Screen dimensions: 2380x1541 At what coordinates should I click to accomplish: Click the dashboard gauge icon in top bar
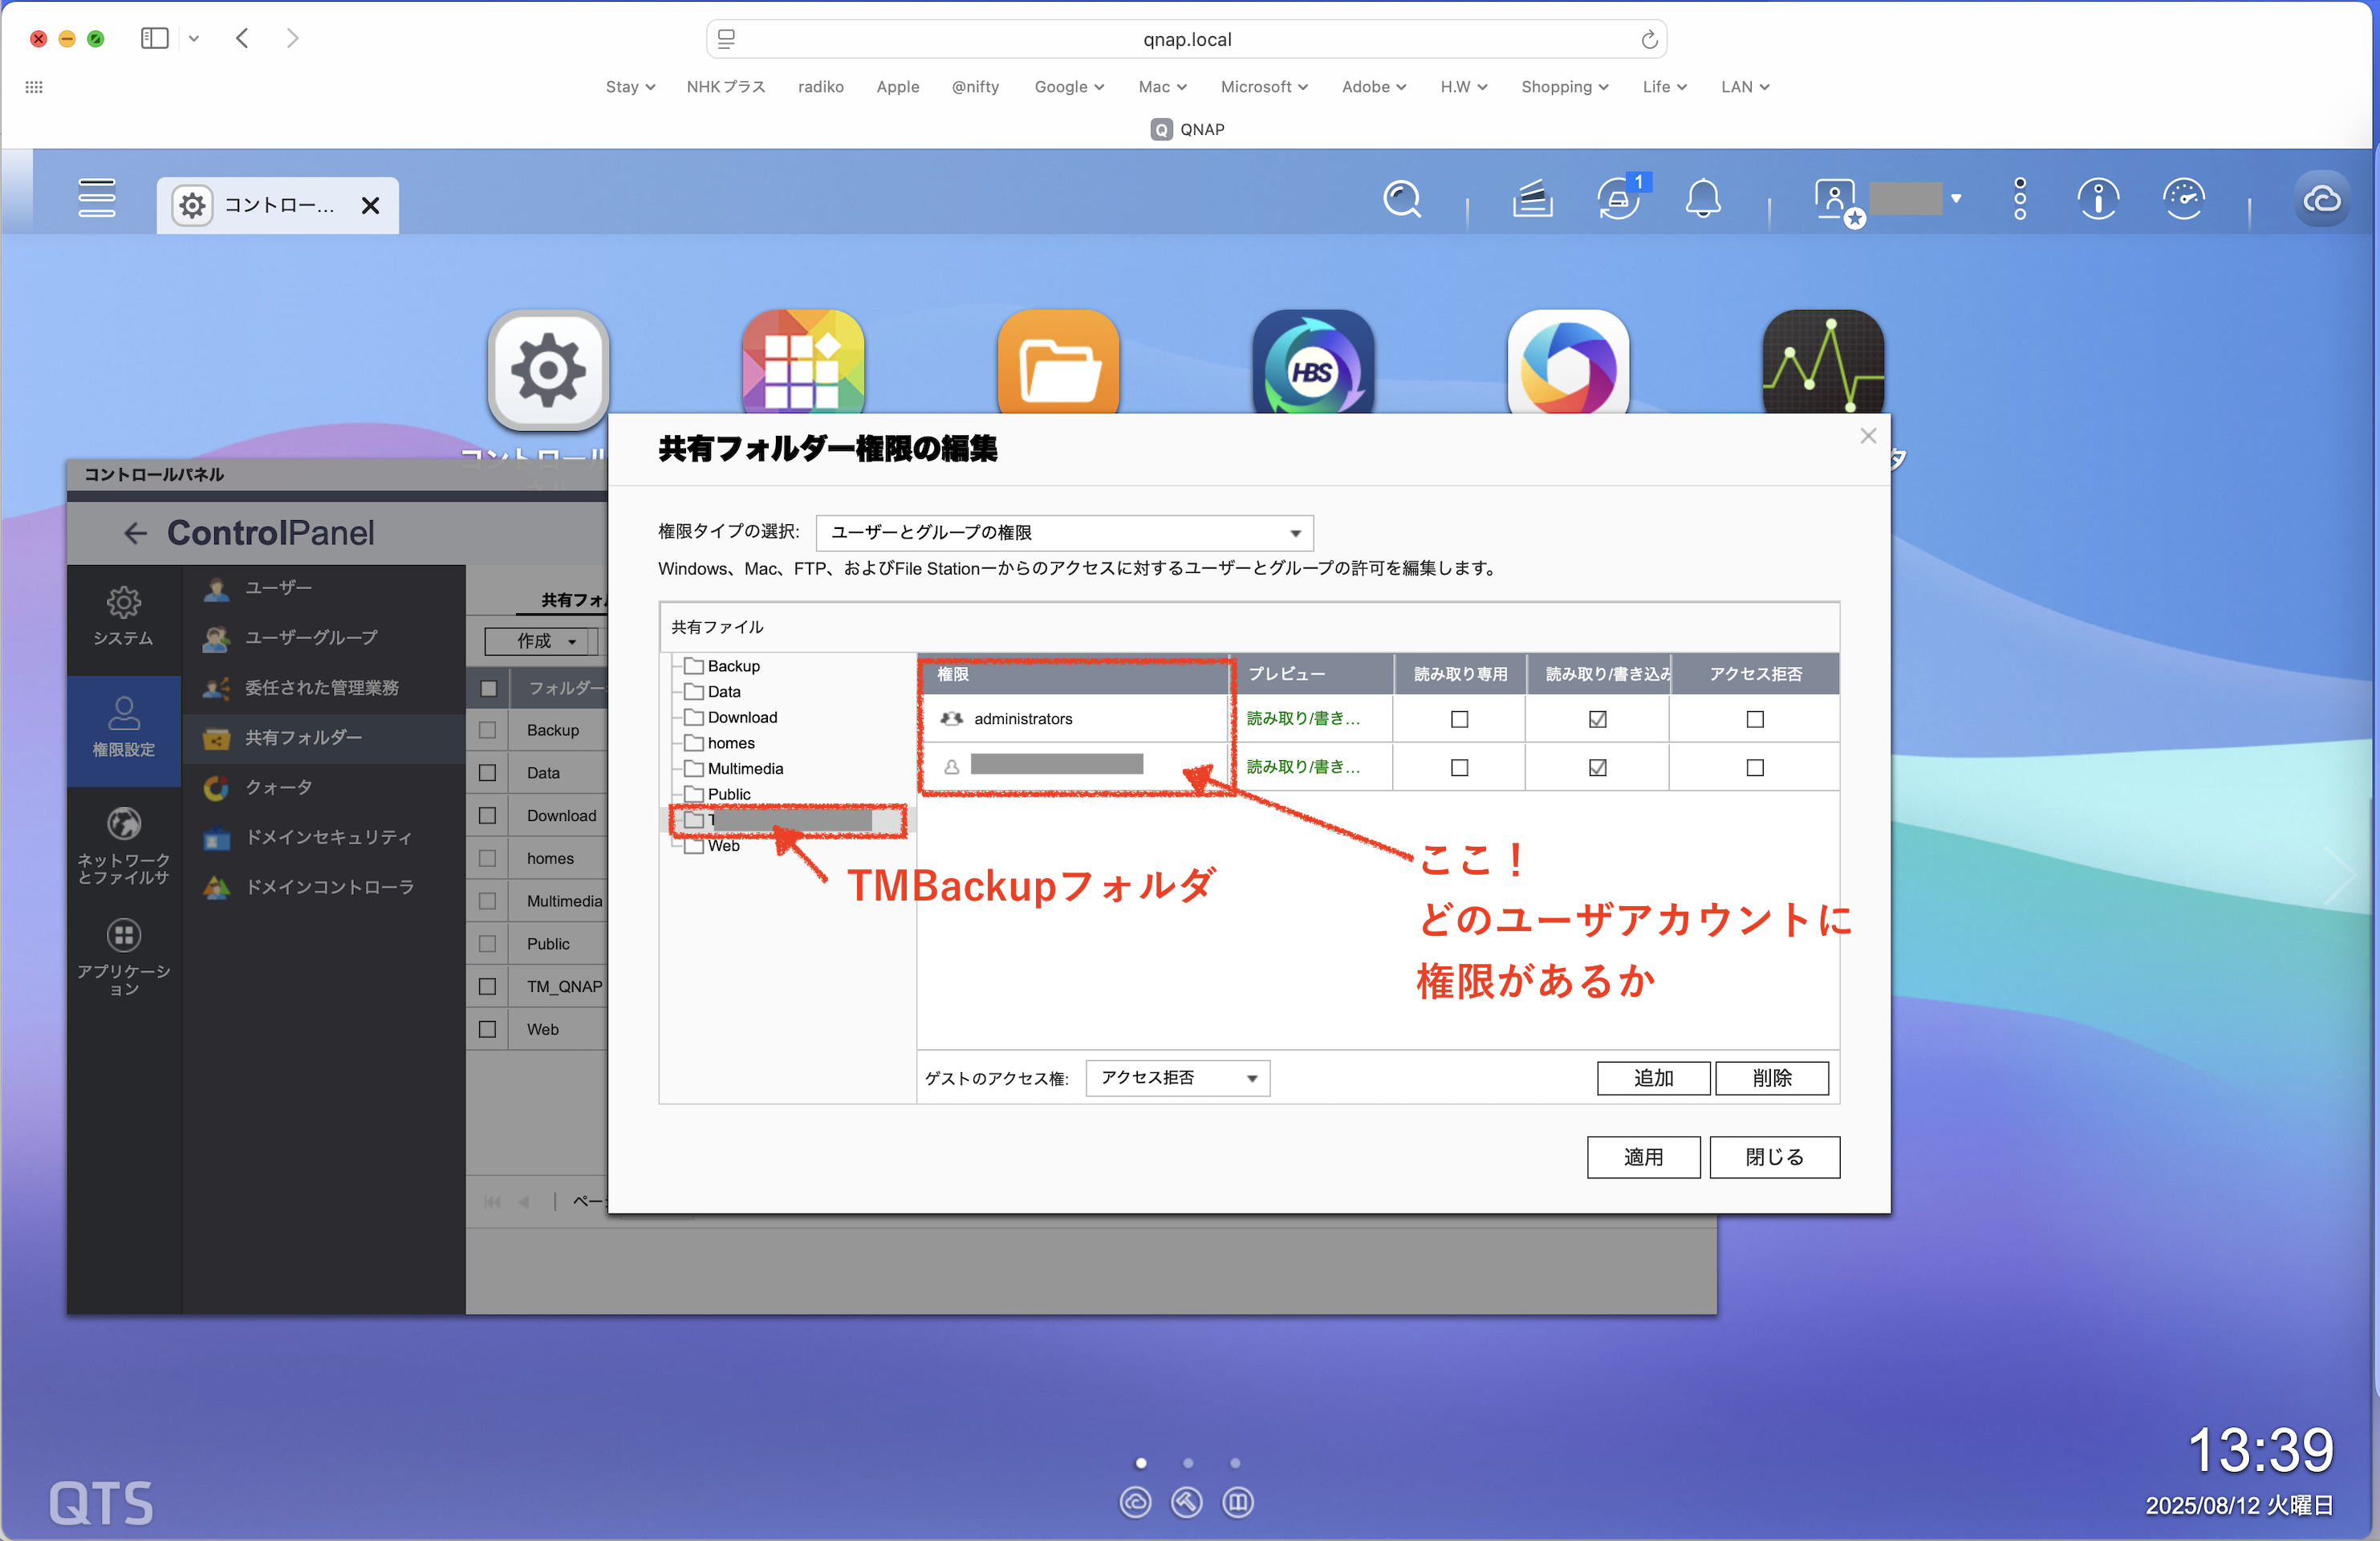2183,200
